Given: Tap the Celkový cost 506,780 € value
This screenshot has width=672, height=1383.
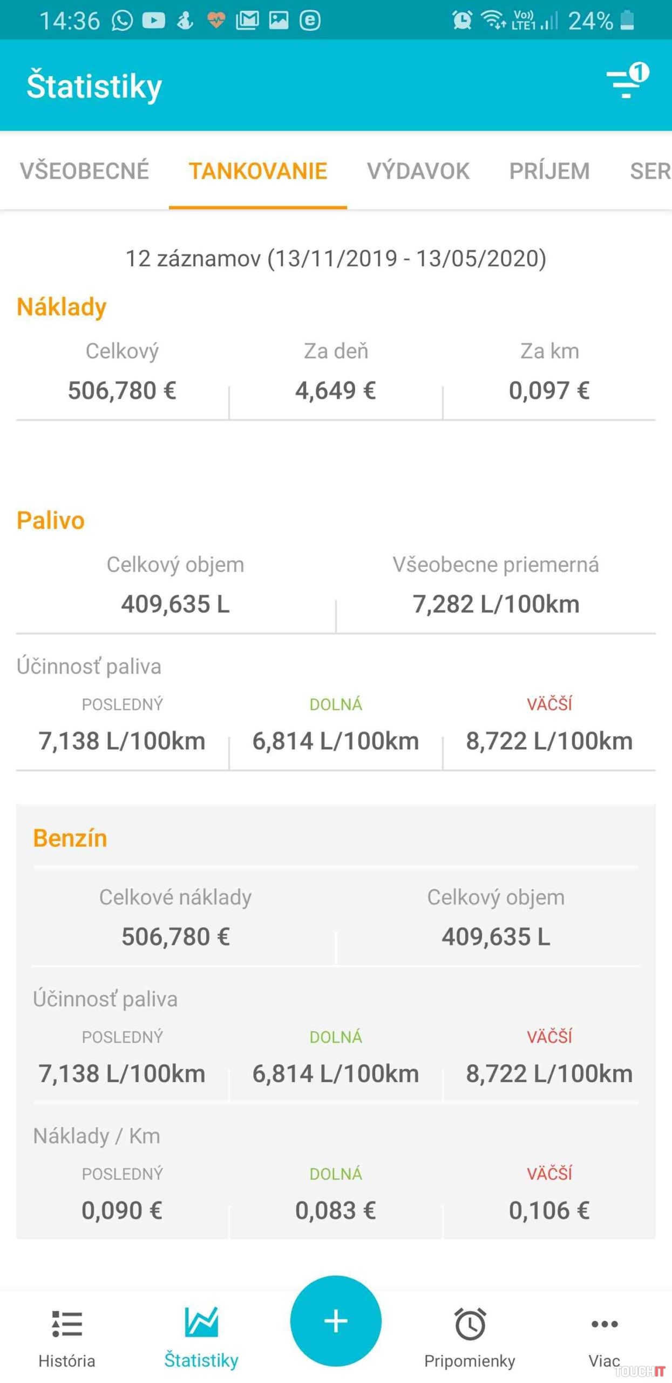Looking at the screenshot, I should [122, 390].
